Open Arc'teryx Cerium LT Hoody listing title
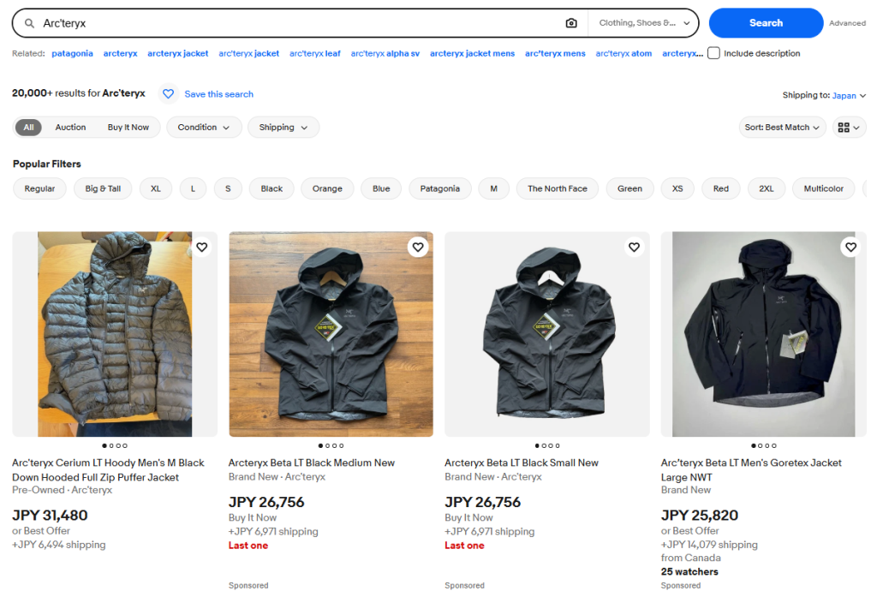 108,470
